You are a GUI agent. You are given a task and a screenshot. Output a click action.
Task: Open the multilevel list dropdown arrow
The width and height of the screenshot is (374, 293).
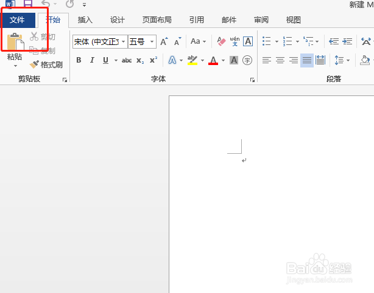click(317, 42)
